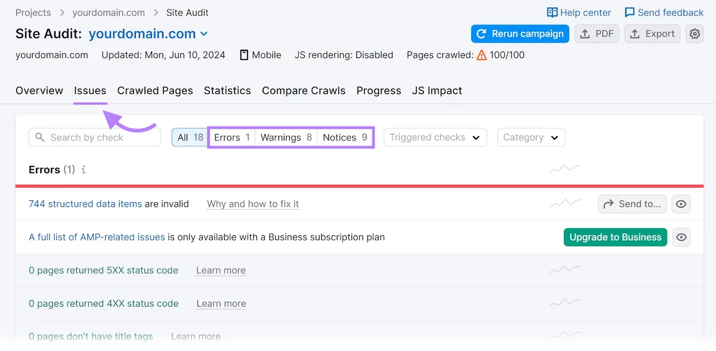
Task: Hide the structured data items issue
Action: (x=681, y=204)
